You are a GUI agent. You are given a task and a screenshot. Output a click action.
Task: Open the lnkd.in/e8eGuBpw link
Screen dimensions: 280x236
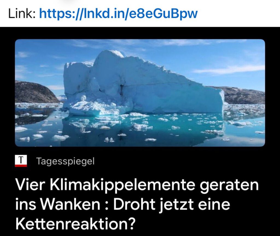point(118,14)
